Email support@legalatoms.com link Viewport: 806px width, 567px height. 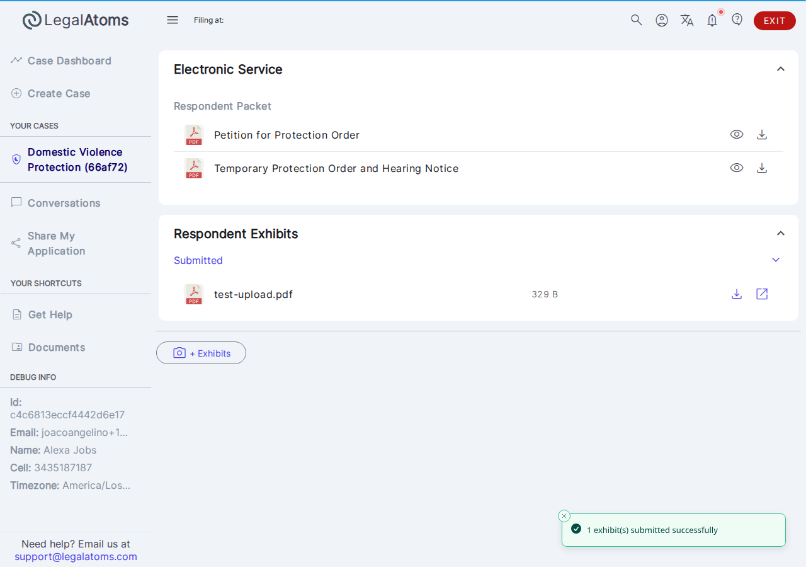[76, 556]
